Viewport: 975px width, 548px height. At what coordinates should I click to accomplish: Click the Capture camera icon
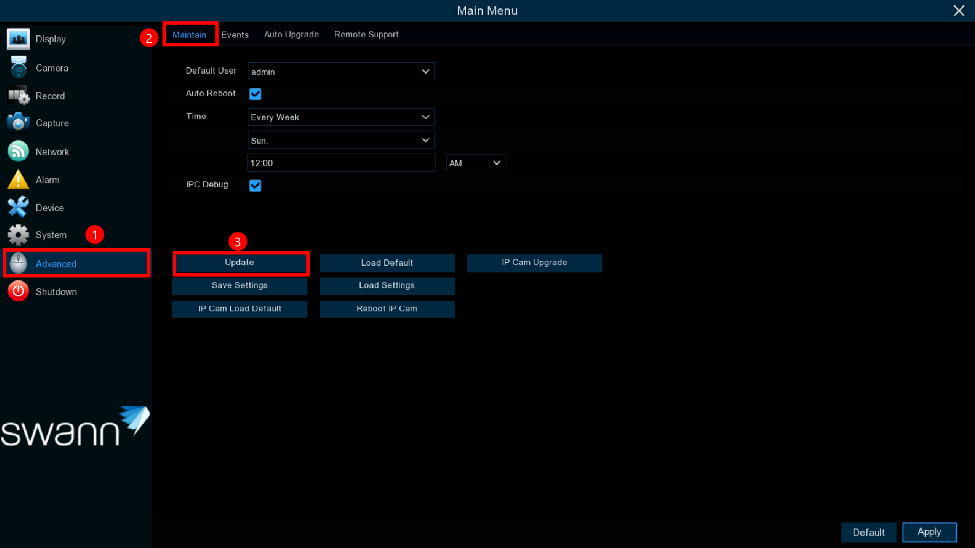[x=18, y=122]
